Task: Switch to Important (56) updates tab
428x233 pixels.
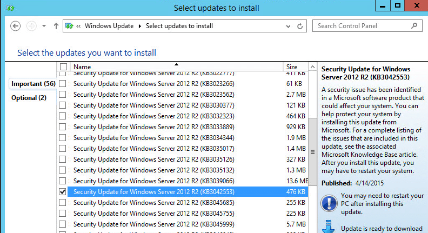Action: coord(34,84)
